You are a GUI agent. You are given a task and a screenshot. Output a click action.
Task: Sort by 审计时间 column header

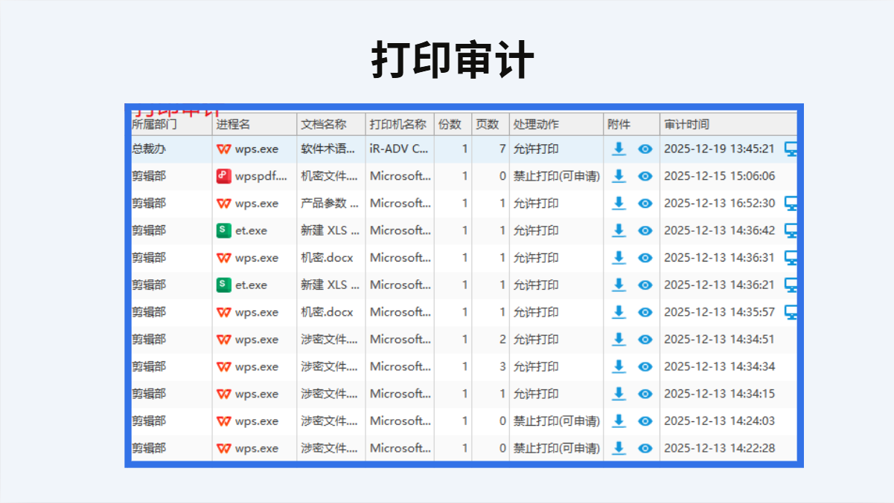coord(686,124)
